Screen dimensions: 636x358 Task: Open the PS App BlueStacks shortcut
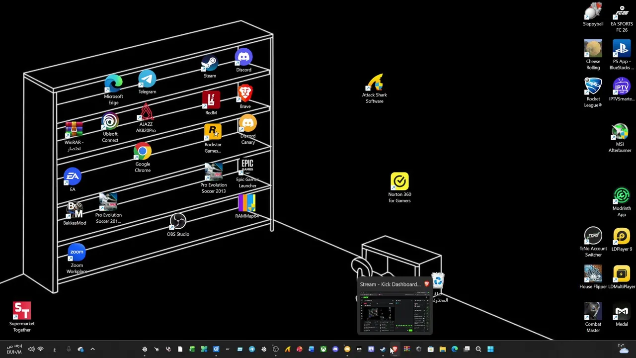tap(622, 50)
